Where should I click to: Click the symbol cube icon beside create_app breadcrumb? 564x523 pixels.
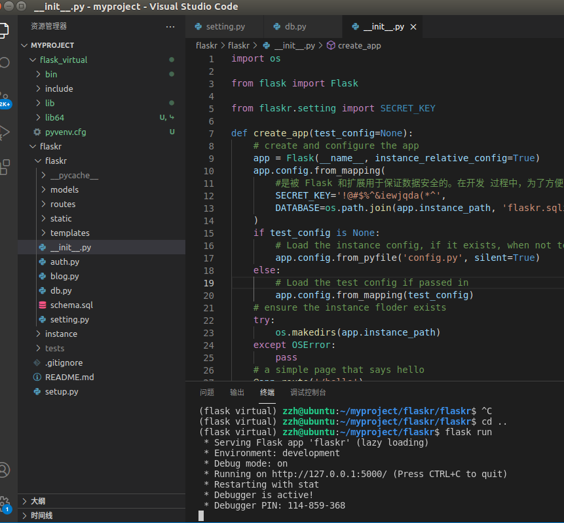331,45
